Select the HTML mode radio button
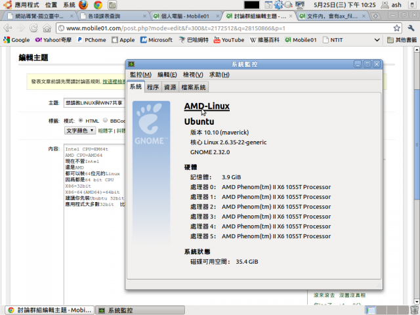 tap(81, 120)
